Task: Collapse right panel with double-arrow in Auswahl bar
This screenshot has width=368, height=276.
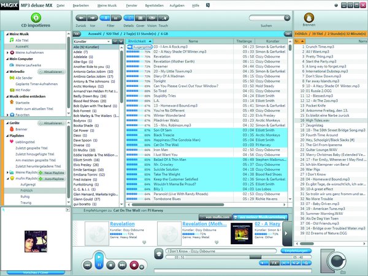Action: 288,34
